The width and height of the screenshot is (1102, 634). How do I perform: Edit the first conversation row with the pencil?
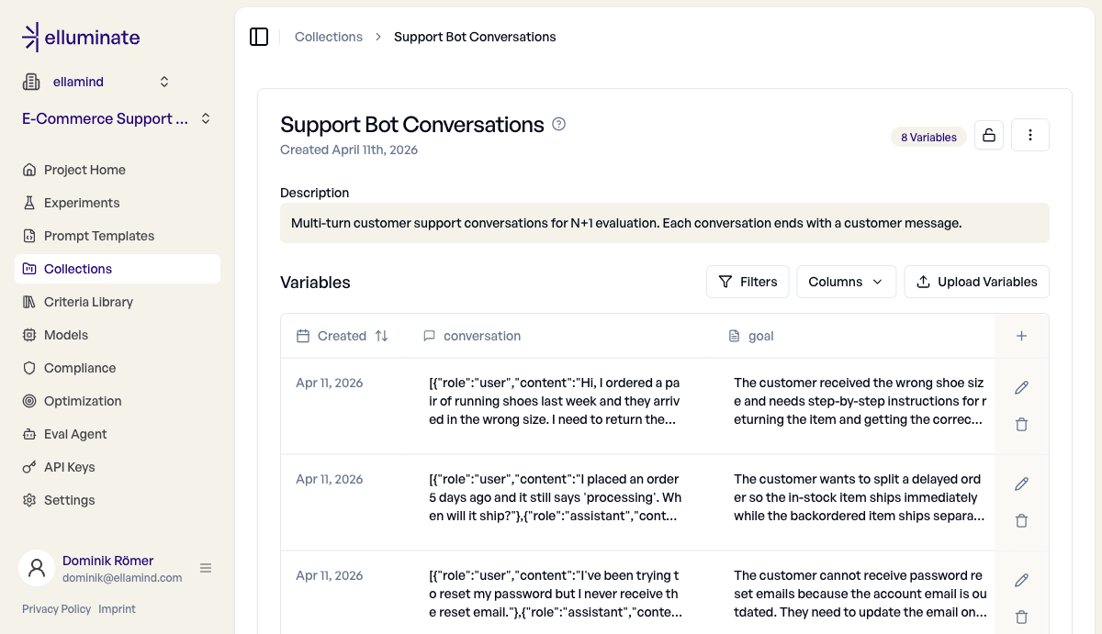[x=1021, y=387]
